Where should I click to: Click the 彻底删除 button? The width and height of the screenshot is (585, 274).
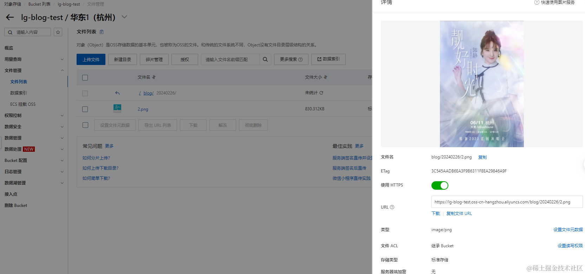[253, 125]
